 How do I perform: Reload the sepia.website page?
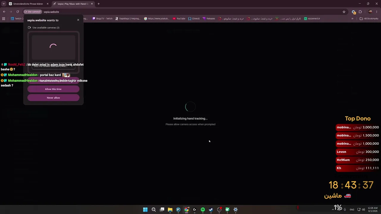[18, 12]
